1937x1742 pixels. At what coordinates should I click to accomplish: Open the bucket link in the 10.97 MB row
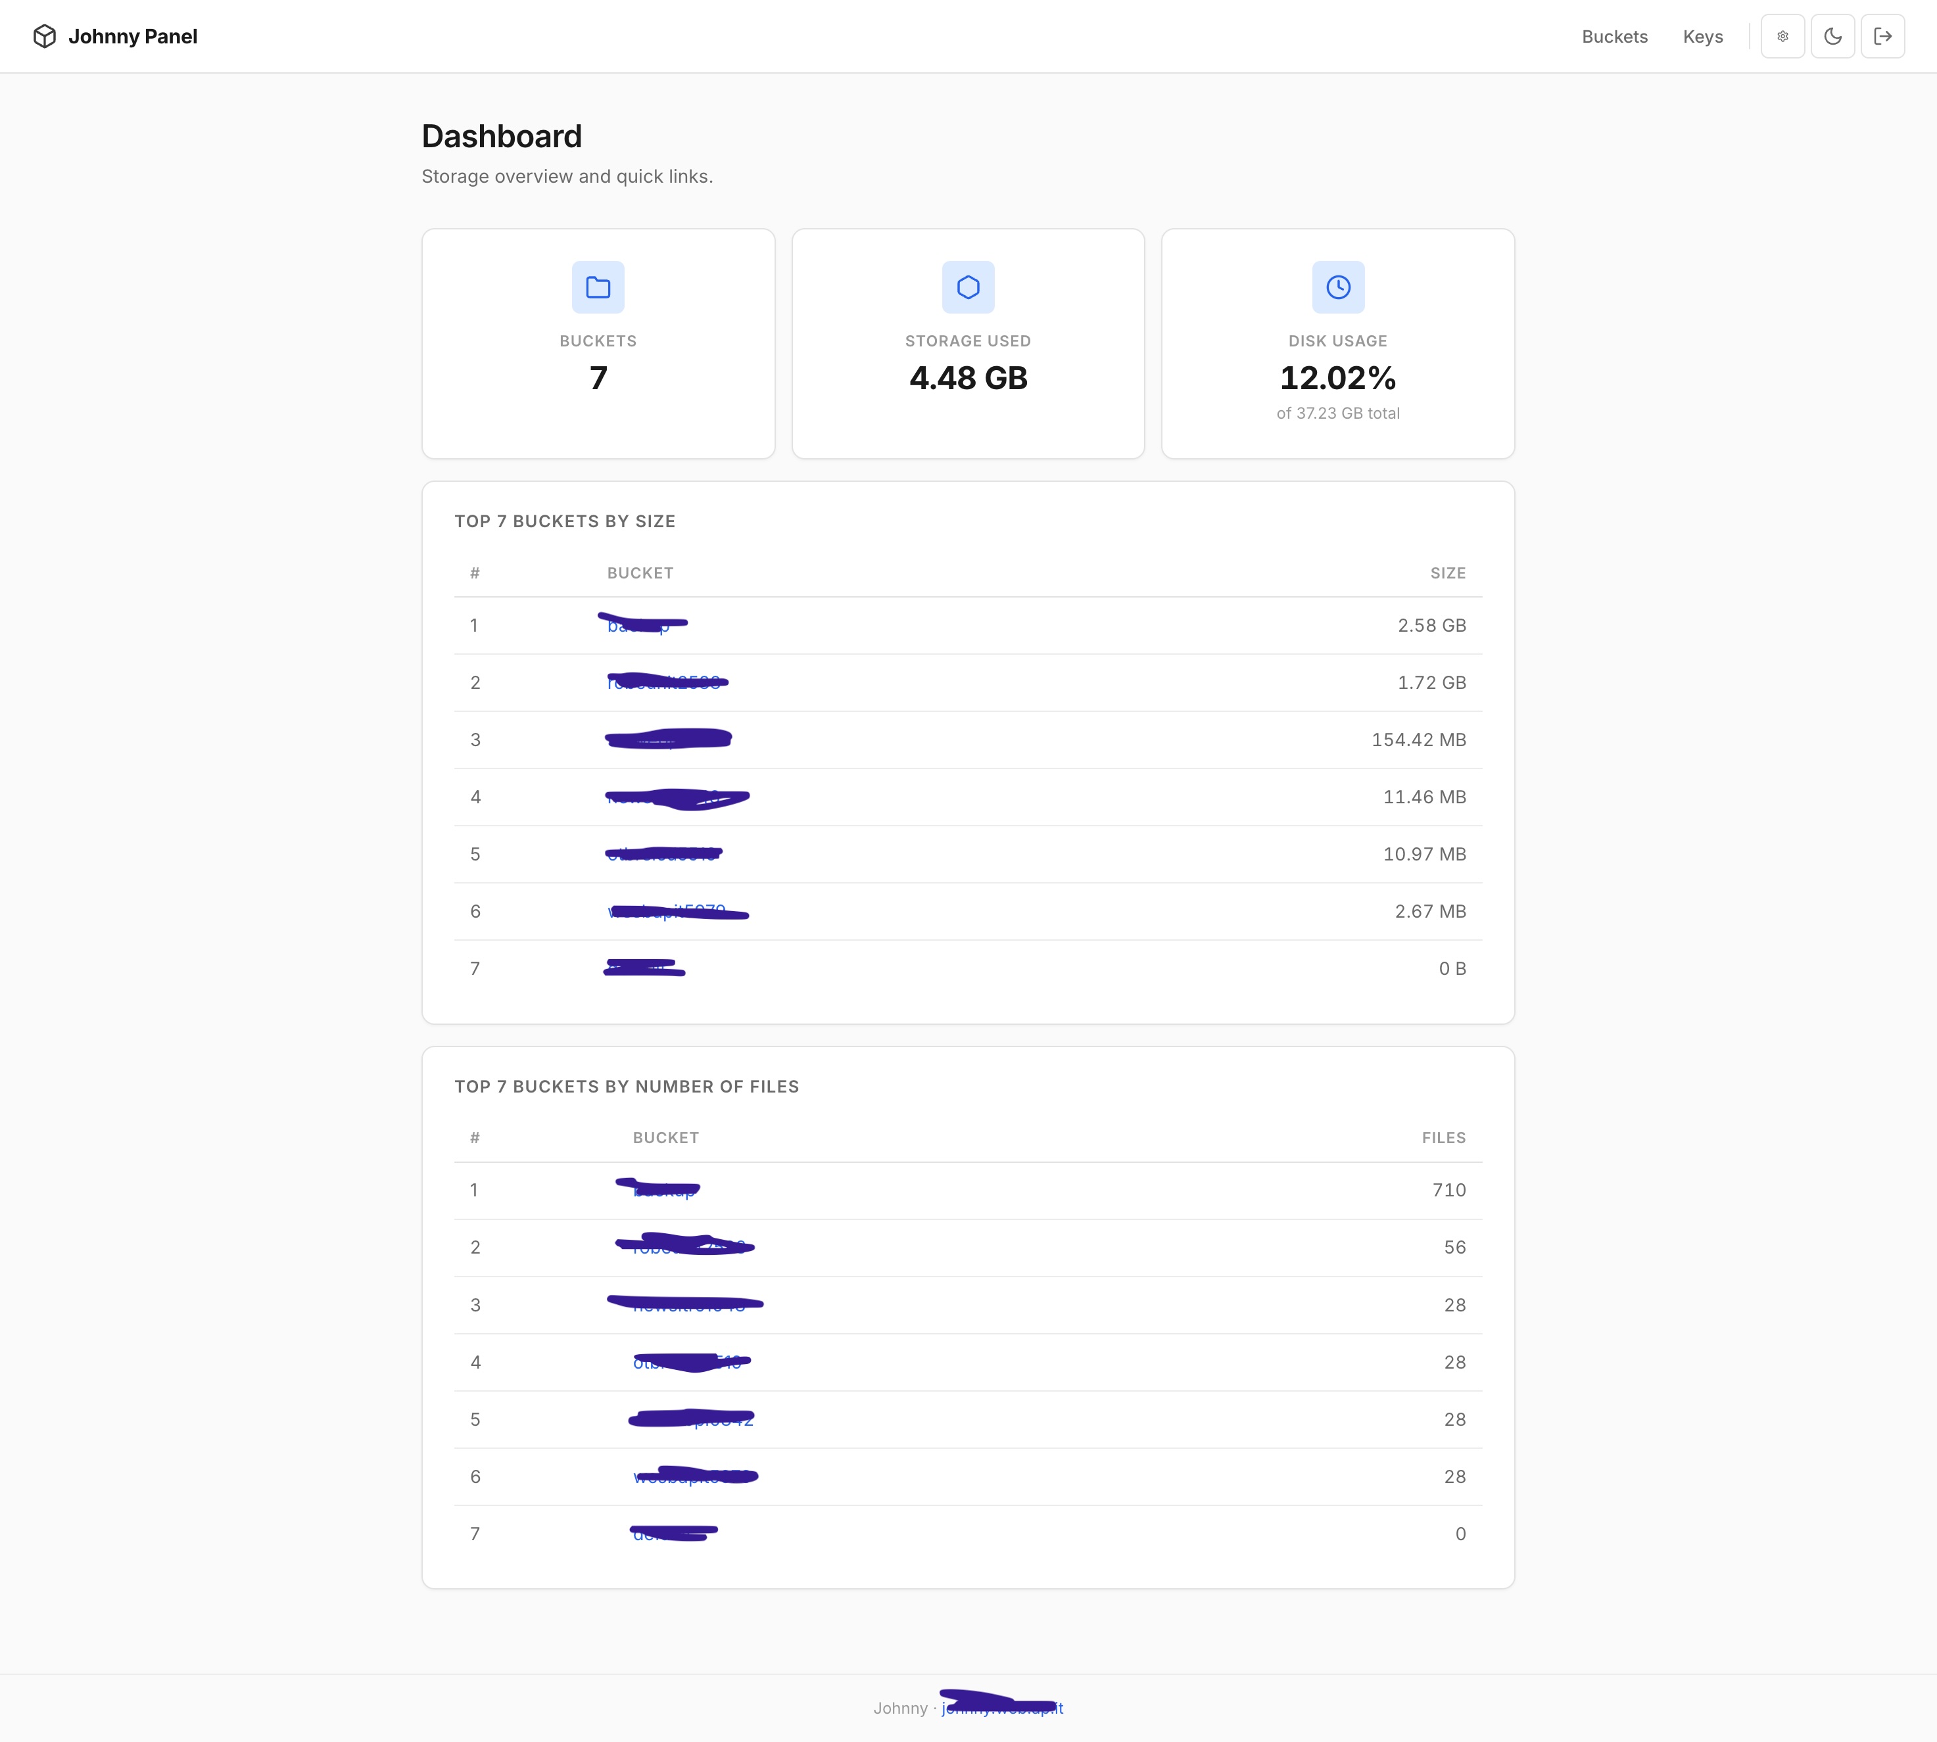tap(663, 854)
